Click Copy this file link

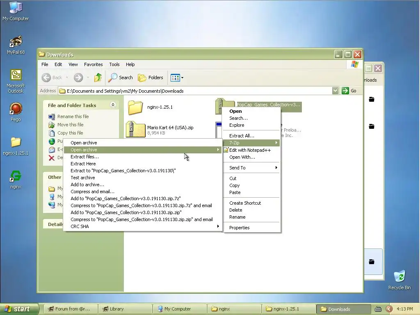point(70,133)
